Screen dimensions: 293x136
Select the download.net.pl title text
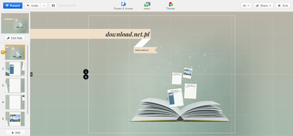[x=128, y=34]
